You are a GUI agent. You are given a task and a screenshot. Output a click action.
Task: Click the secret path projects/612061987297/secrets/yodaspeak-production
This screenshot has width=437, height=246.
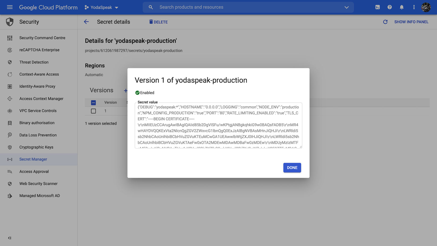[134, 50]
